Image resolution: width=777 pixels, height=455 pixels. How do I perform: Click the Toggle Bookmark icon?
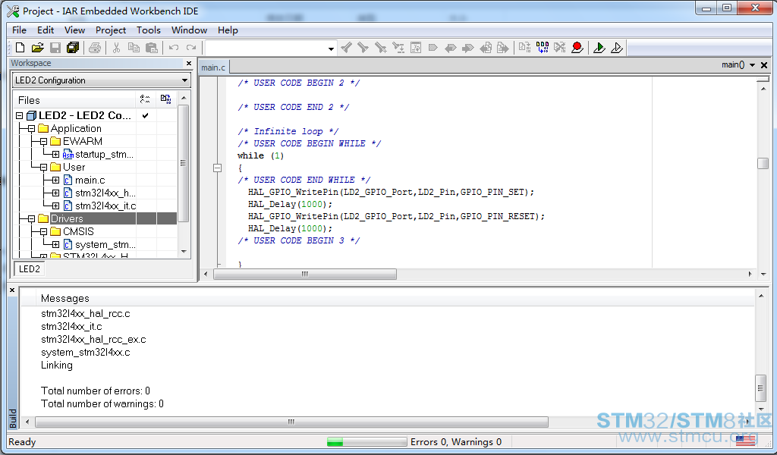click(433, 48)
